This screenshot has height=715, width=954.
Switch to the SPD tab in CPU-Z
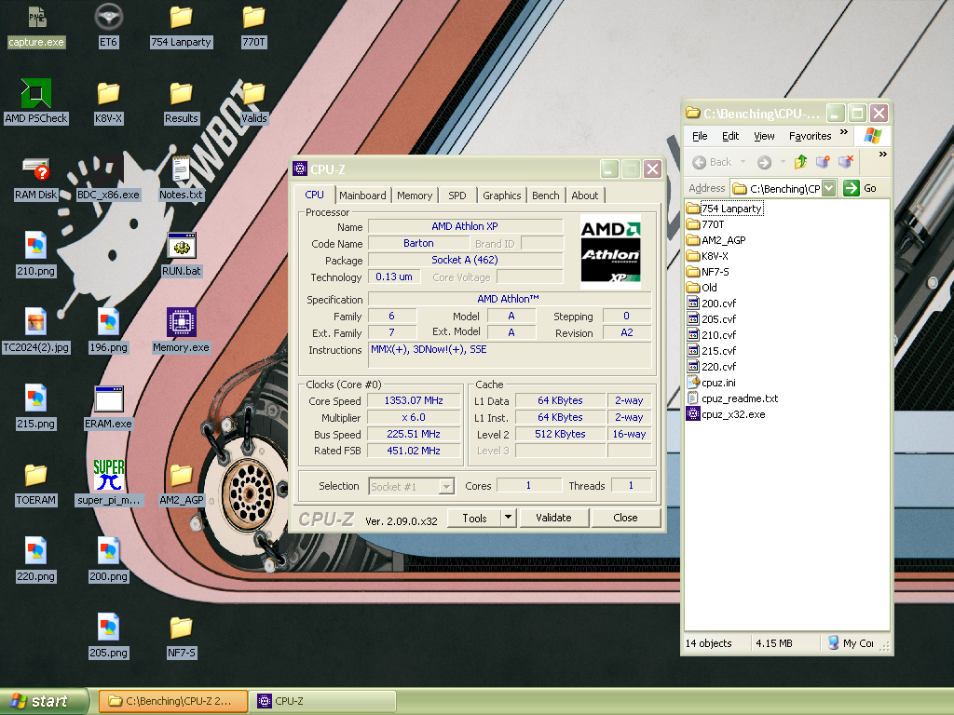coord(457,196)
